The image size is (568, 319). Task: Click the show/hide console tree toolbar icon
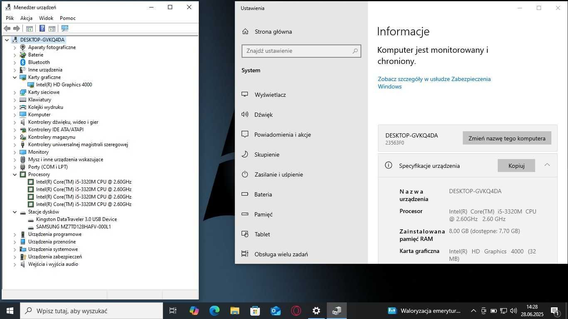[30, 28]
